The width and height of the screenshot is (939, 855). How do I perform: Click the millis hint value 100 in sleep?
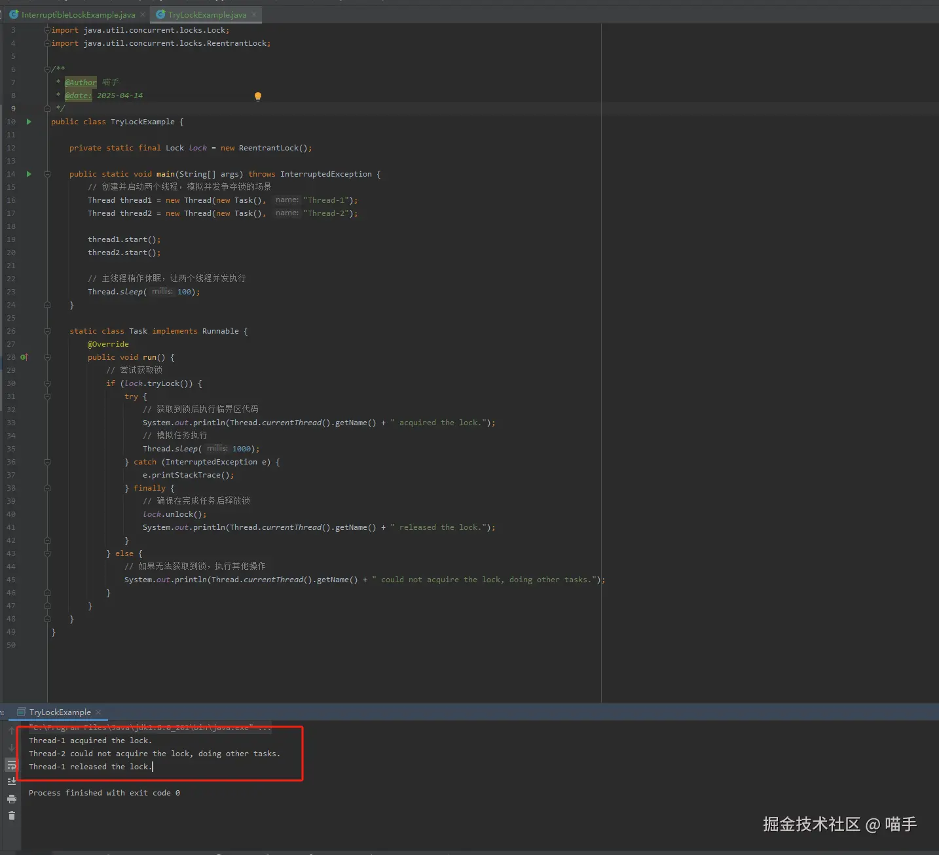(x=184, y=292)
